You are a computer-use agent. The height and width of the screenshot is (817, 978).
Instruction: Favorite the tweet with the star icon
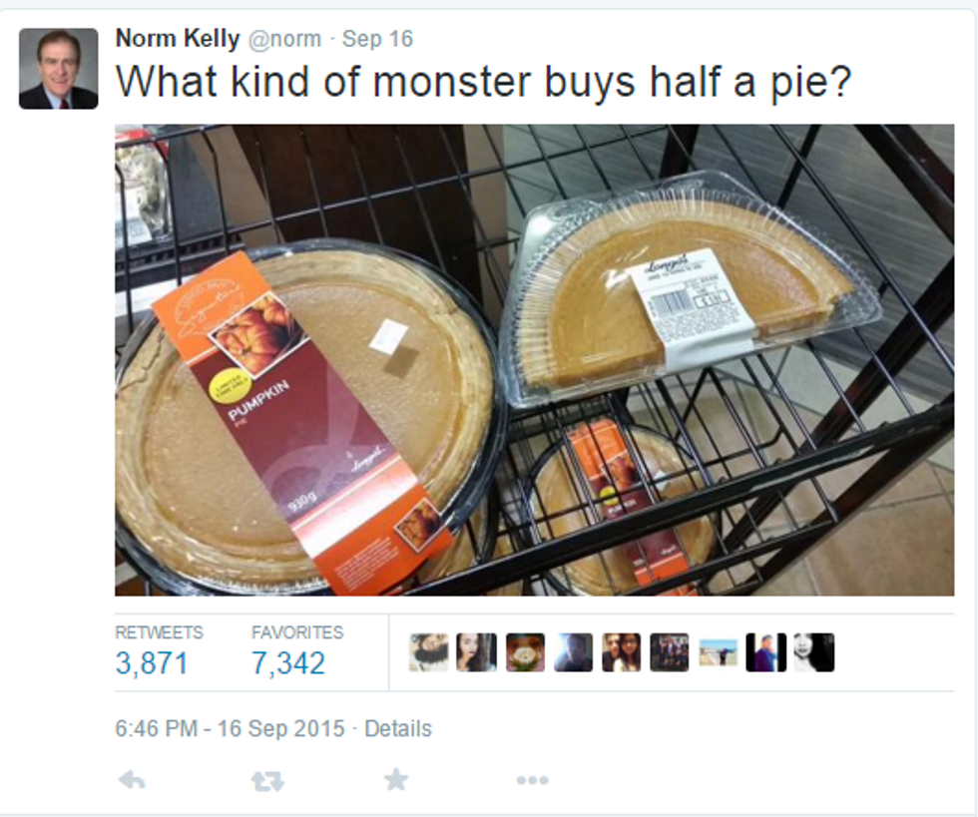tap(396, 779)
